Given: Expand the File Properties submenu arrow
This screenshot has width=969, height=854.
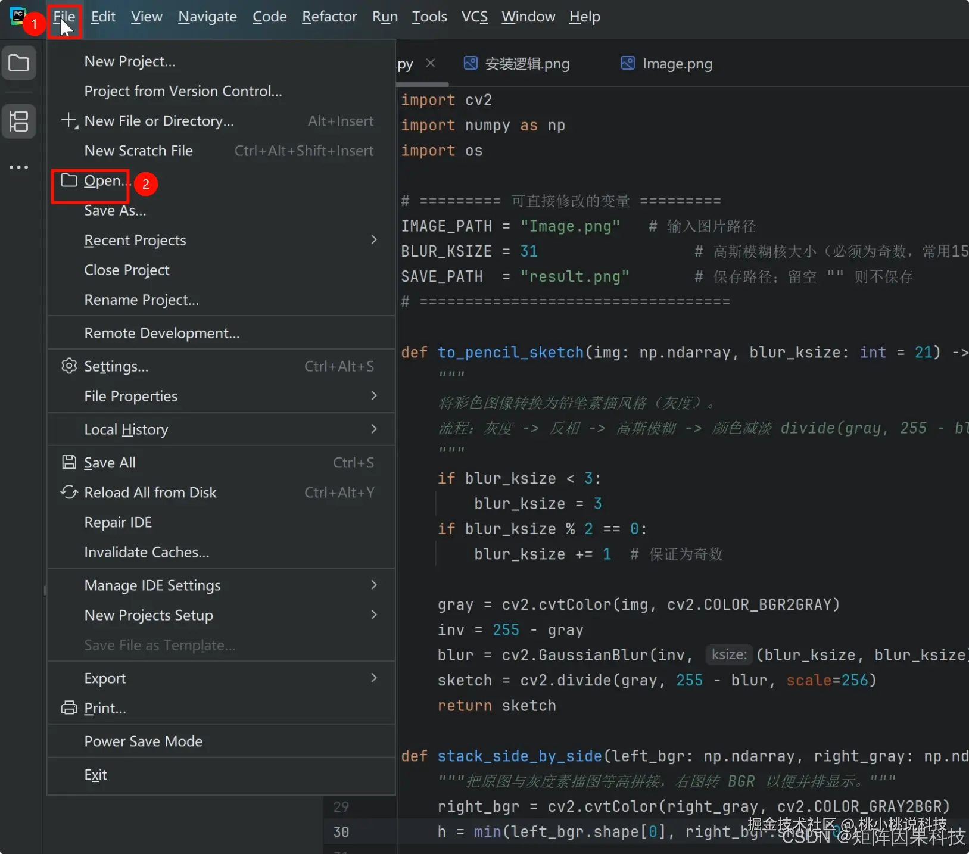Looking at the screenshot, I should pyautogui.click(x=374, y=395).
